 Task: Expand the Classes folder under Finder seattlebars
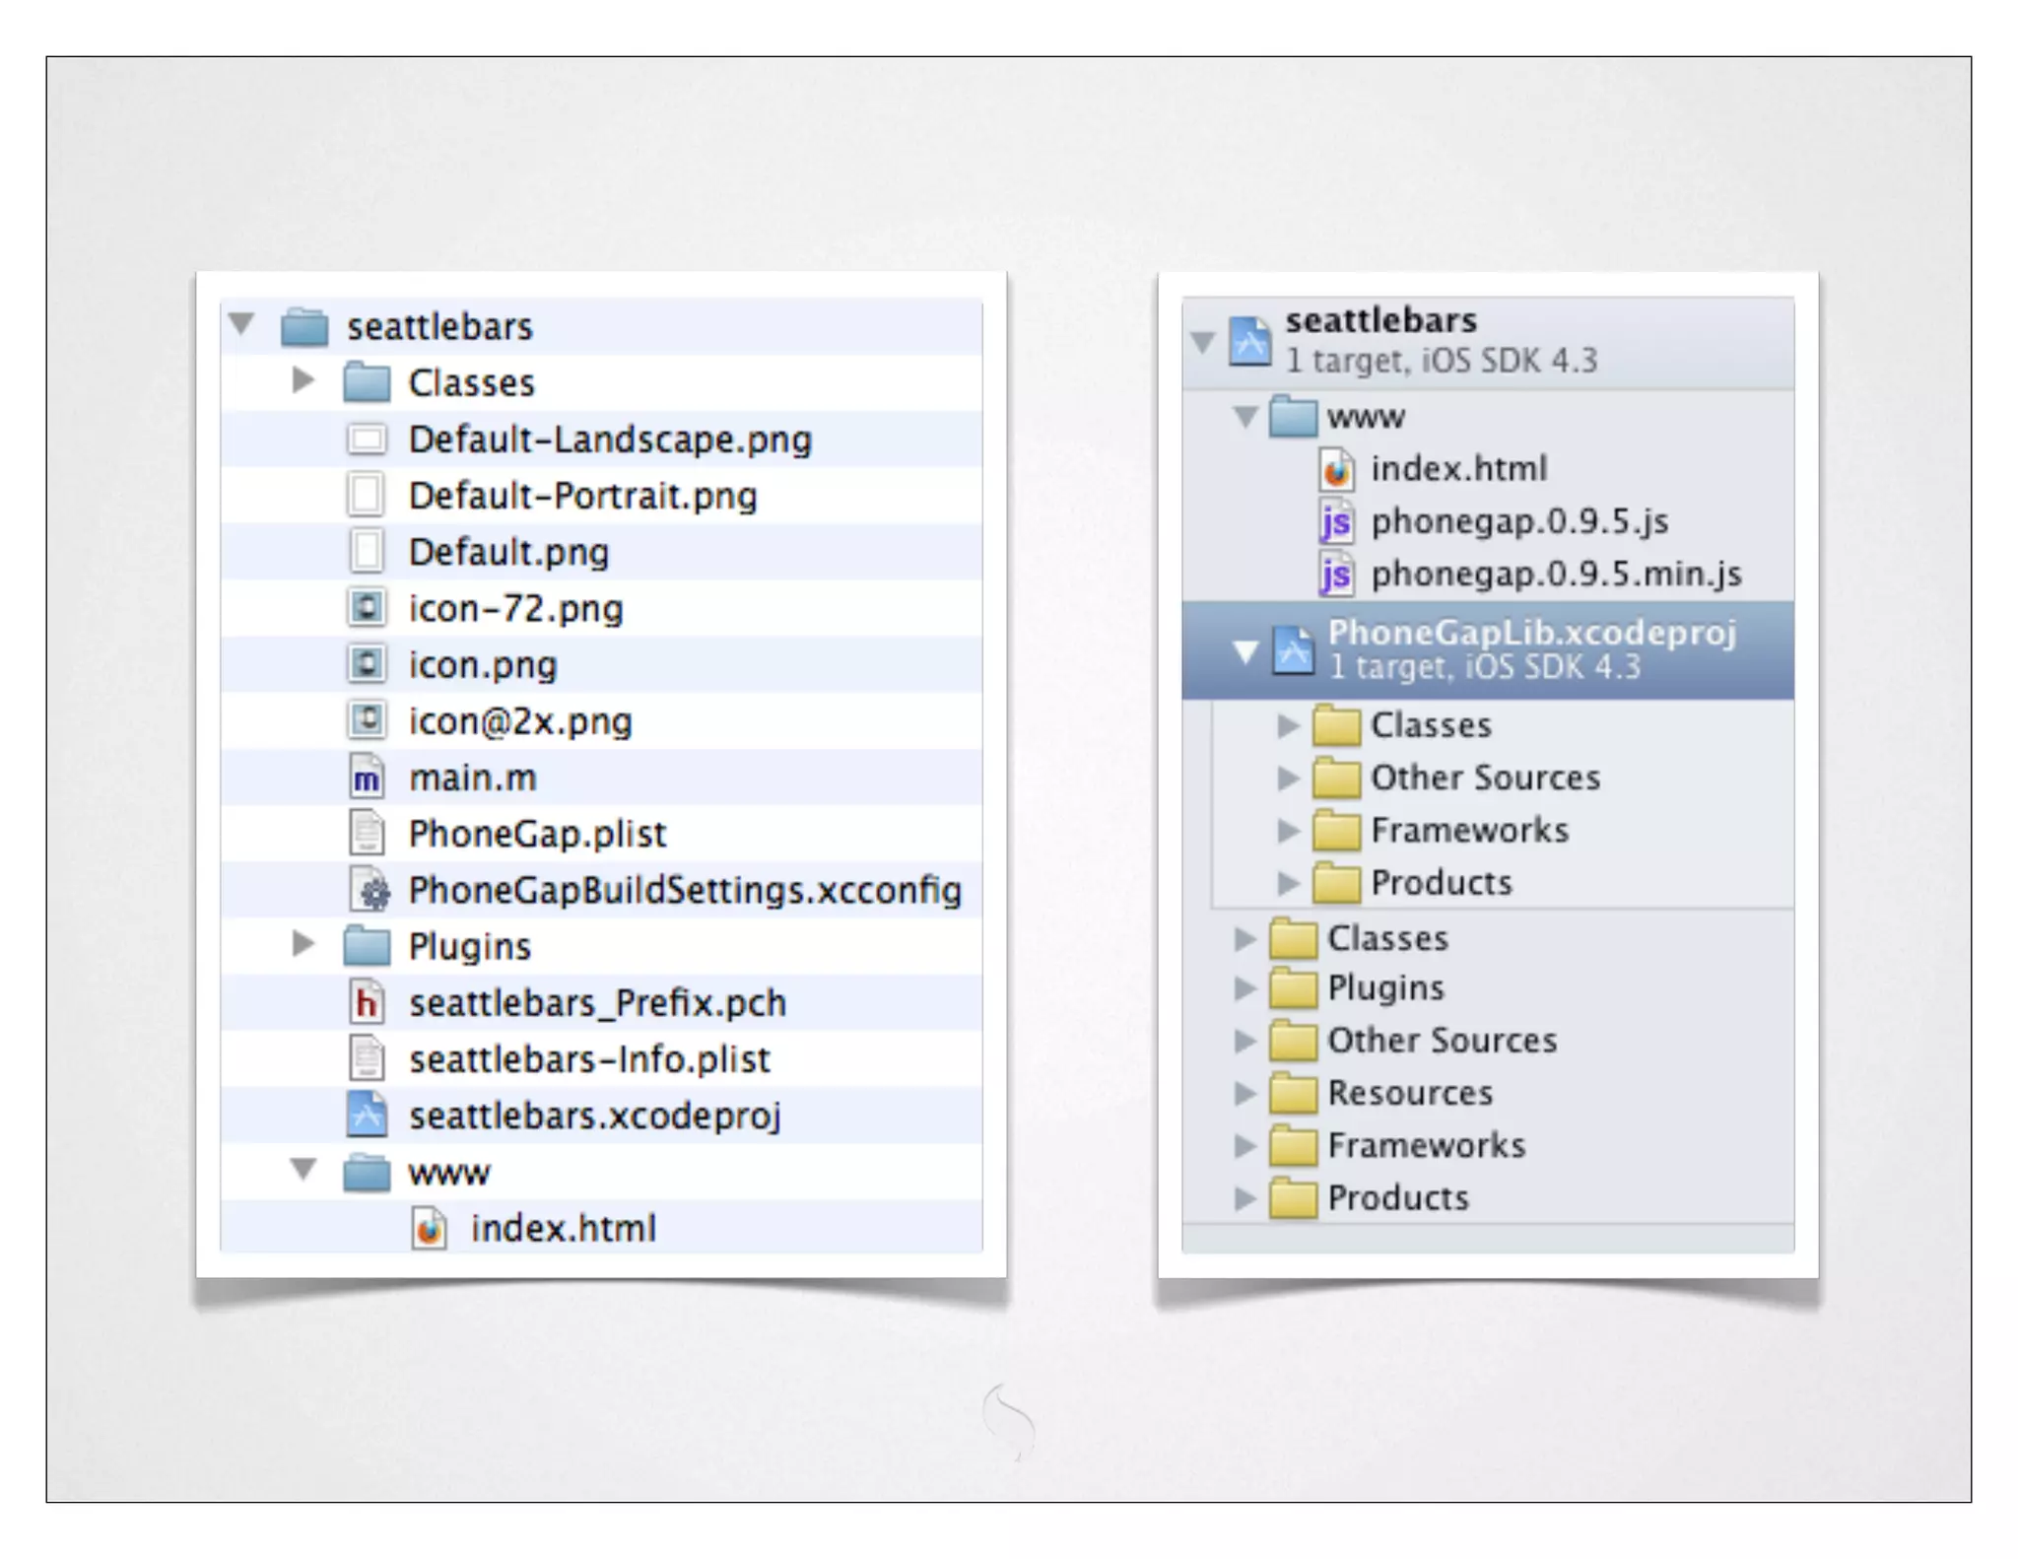[x=303, y=380]
